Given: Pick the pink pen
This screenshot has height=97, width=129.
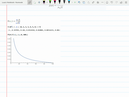Looking at the screenshot, I should coord(55,2).
